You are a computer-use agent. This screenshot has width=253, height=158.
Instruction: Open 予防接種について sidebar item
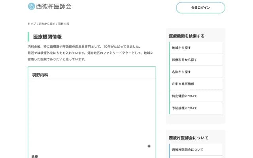[x=196, y=108]
